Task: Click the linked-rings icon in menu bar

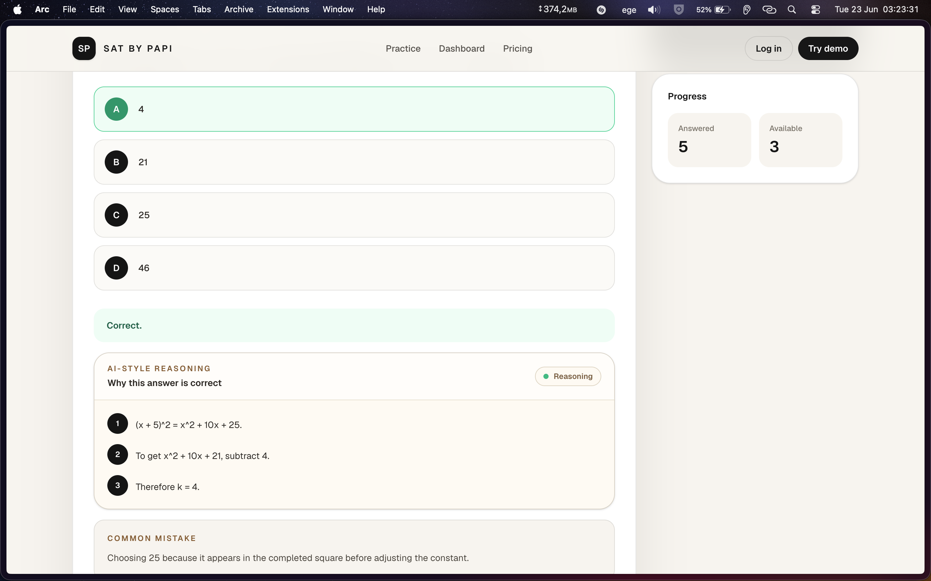Action: 769,10
